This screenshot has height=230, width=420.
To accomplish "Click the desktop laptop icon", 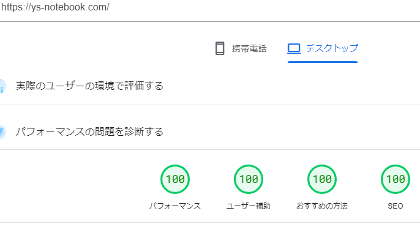I will click(294, 49).
